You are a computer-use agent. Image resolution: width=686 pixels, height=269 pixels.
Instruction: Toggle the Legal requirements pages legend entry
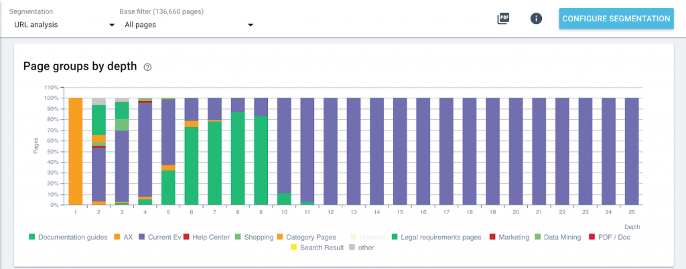coord(435,237)
